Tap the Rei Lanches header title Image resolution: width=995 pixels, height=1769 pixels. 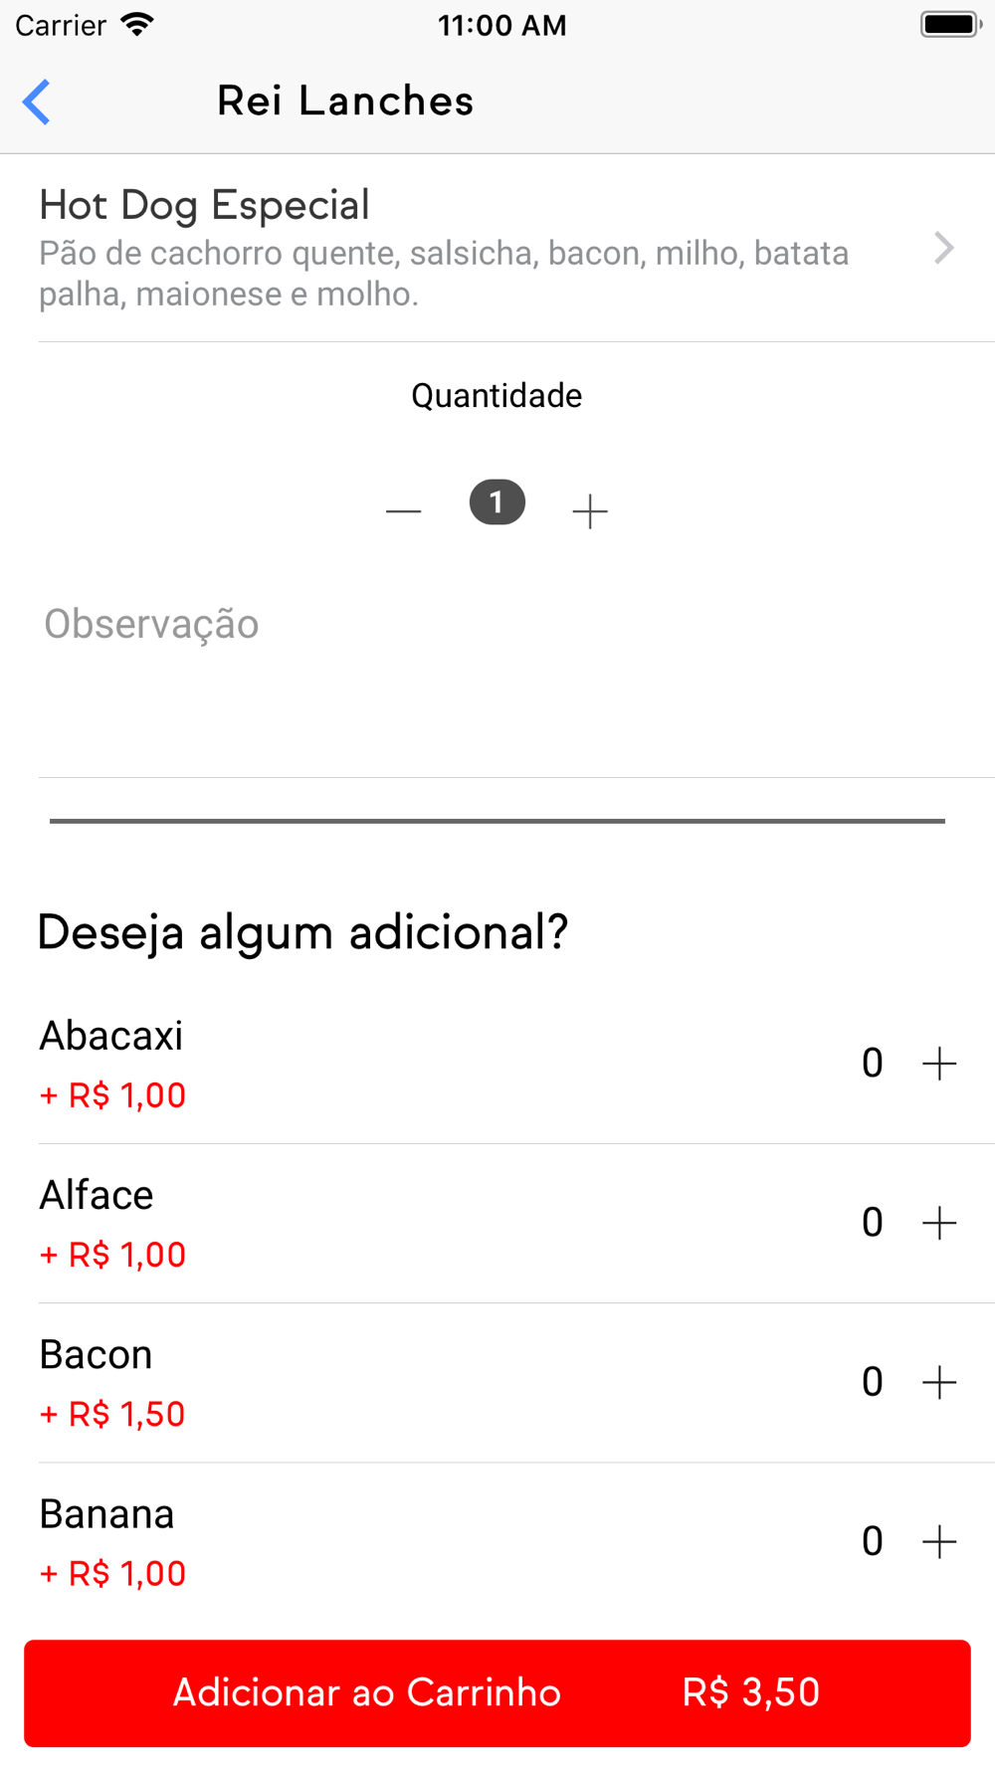(x=345, y=101)
